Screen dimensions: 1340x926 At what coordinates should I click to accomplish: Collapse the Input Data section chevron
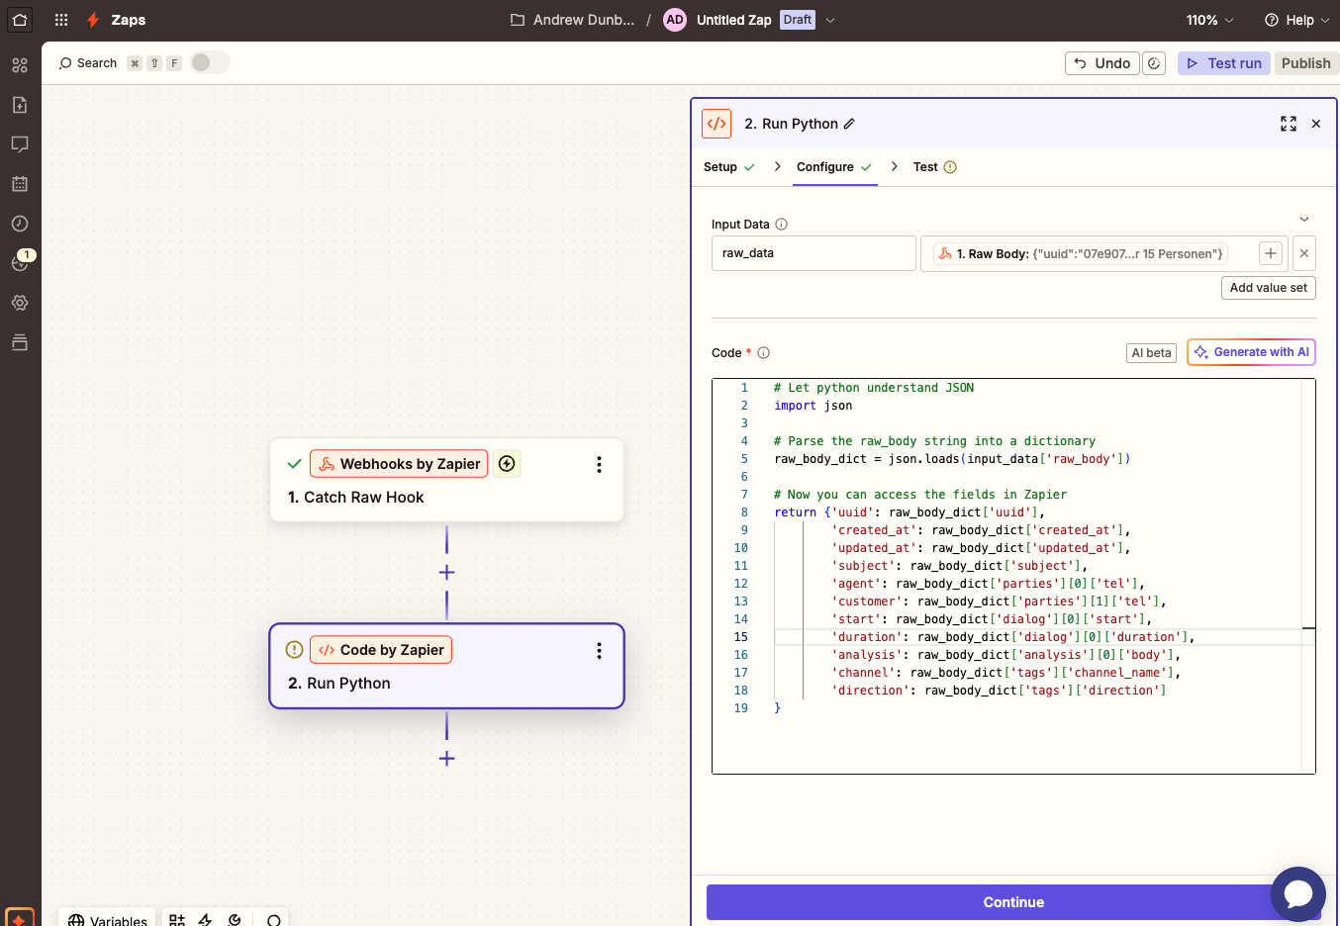click(x=1304, y=220)
